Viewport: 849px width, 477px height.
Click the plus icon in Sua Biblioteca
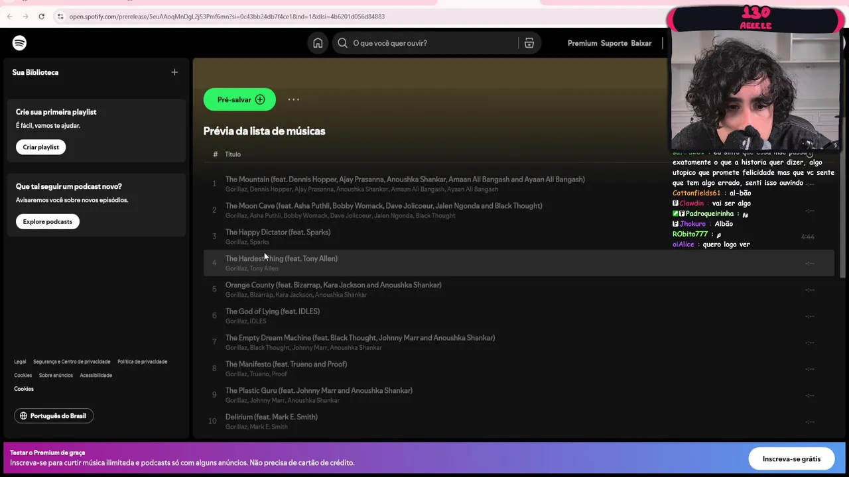pyautogui.click(x=174, y=72)
